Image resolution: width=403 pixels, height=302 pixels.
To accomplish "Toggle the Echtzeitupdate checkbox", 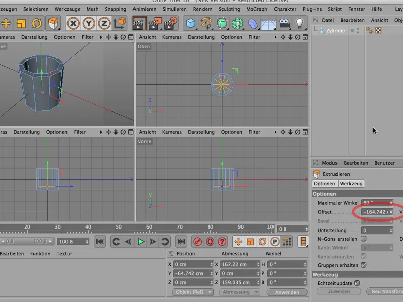I will pos(357,283).
